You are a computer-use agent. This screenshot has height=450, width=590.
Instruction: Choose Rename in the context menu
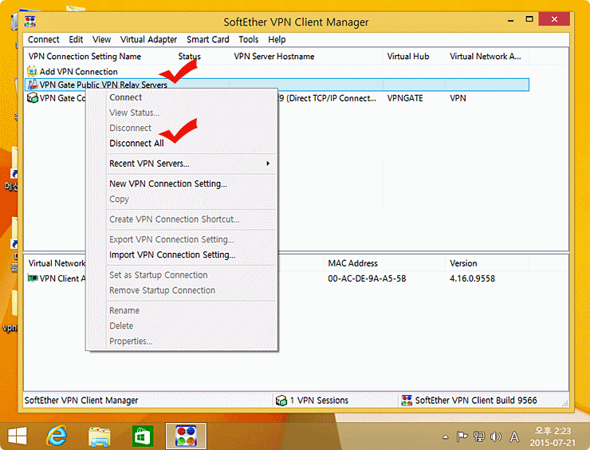click(x=182, y=310)
